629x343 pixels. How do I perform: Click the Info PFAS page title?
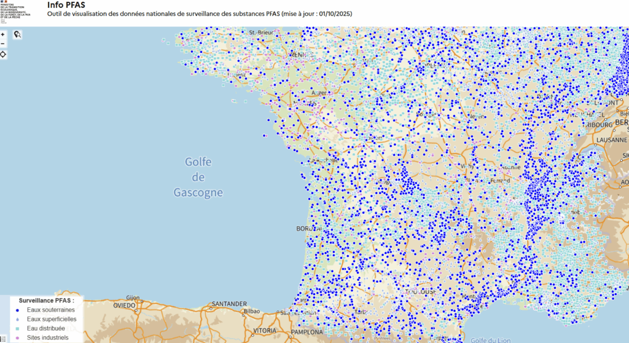coord(66,5)
